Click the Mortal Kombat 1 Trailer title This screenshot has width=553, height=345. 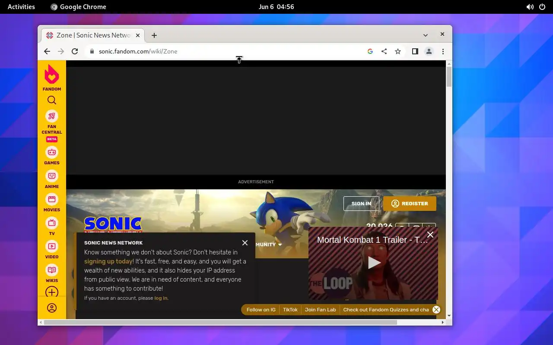point(372,240)
